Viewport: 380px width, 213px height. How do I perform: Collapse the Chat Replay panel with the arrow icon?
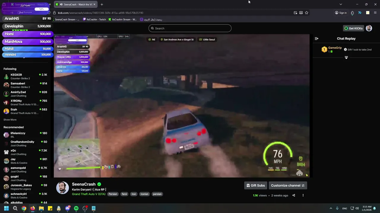(x=316, y=38)
